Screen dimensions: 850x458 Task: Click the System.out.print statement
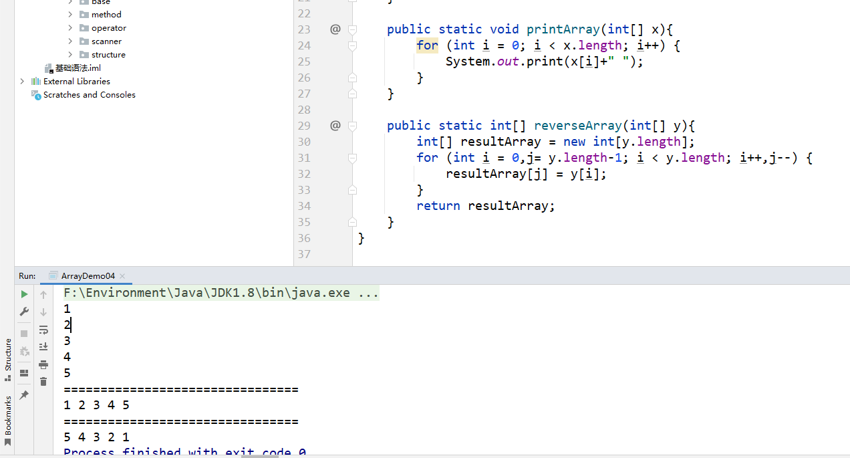[x=545, y=62]
